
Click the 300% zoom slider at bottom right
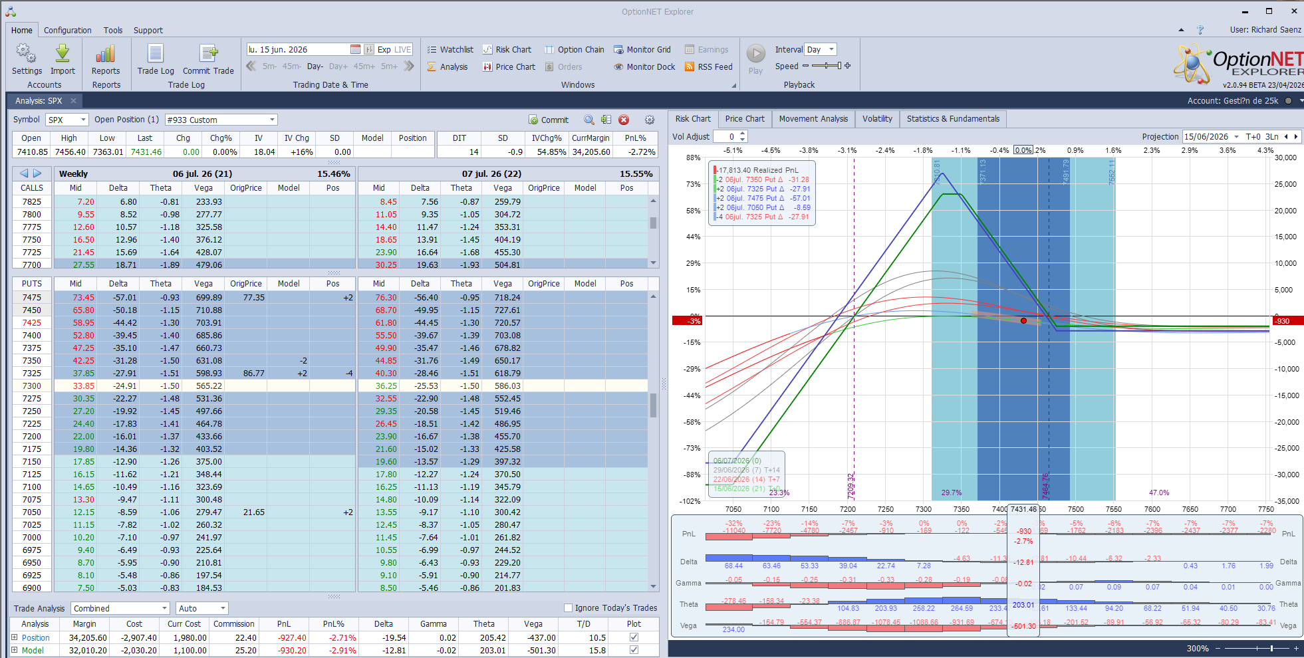pyautogui.click(x=1257, y=648)
